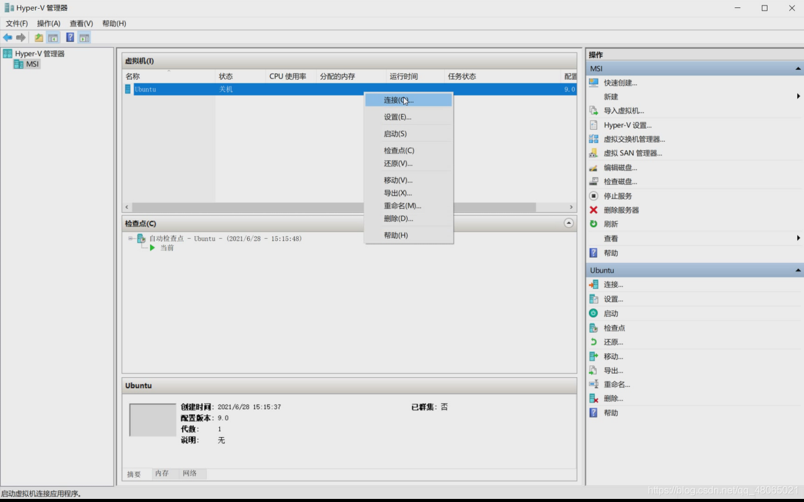Click red X 删除服务器 icon
804x502 pixels.
coord(593,210)
